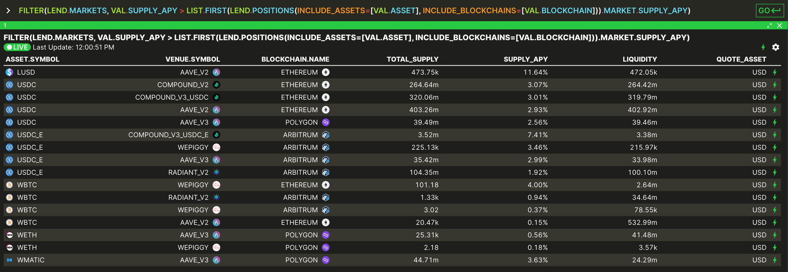
Task: Click Radiant icon in WBTC RADIANT_V2 row
Action: click(x=216, y=197)
